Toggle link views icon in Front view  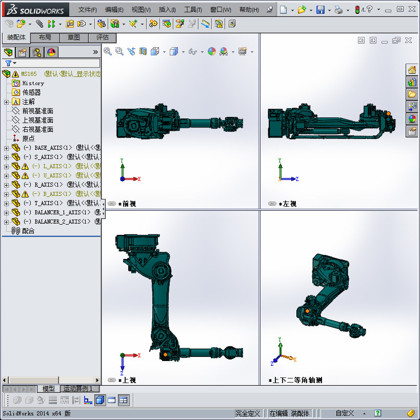(x=112, y=204)
